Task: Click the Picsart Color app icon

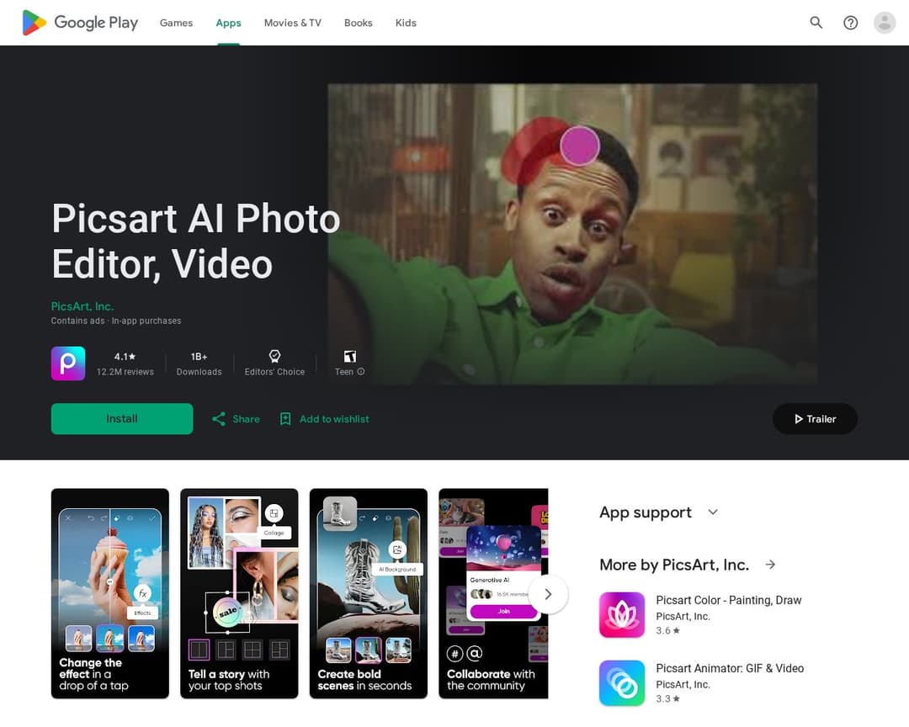Action: tap(621, 614)
